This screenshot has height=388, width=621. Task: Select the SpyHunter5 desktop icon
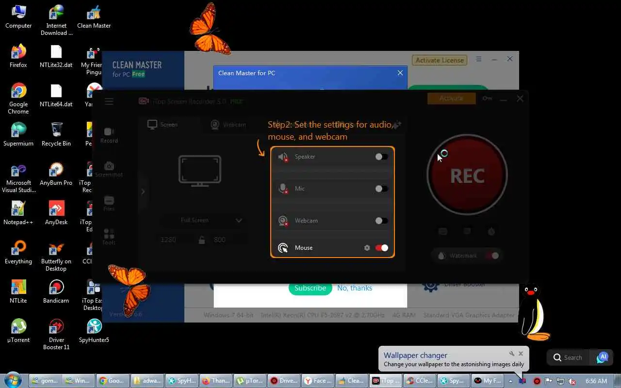coord(94,331)
